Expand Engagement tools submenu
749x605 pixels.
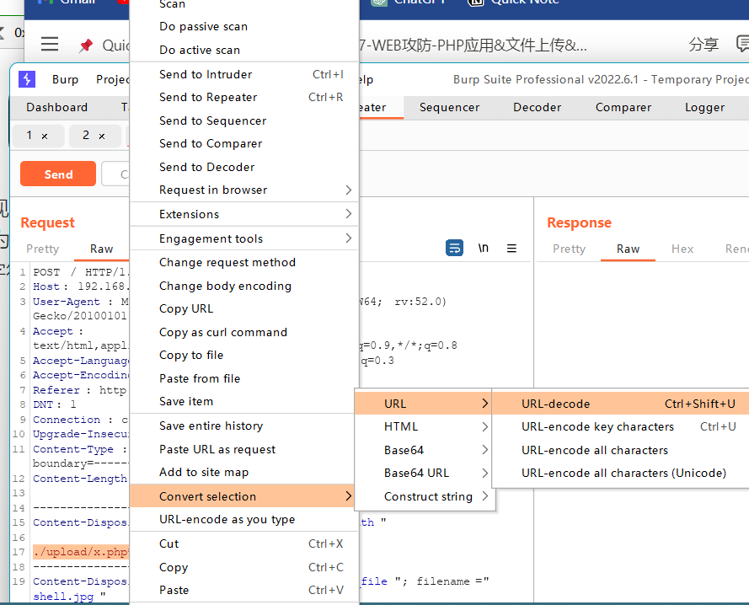point(244,238)
